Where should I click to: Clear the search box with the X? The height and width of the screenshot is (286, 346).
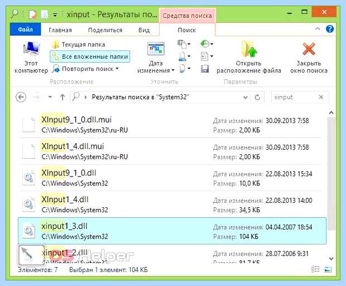(x=321, y=97)
